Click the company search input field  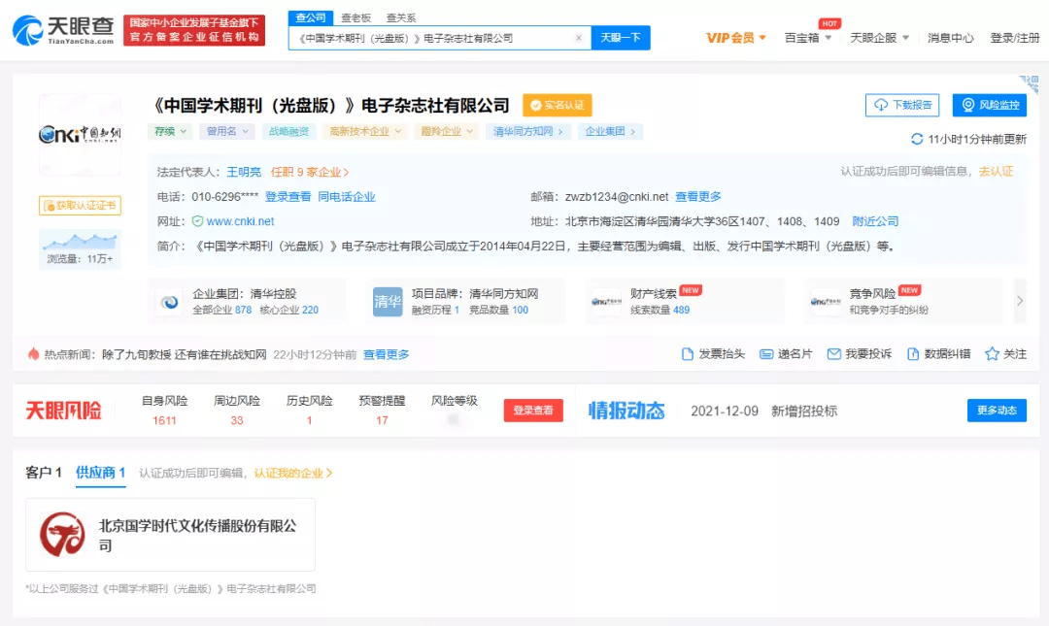coord(432,38)
